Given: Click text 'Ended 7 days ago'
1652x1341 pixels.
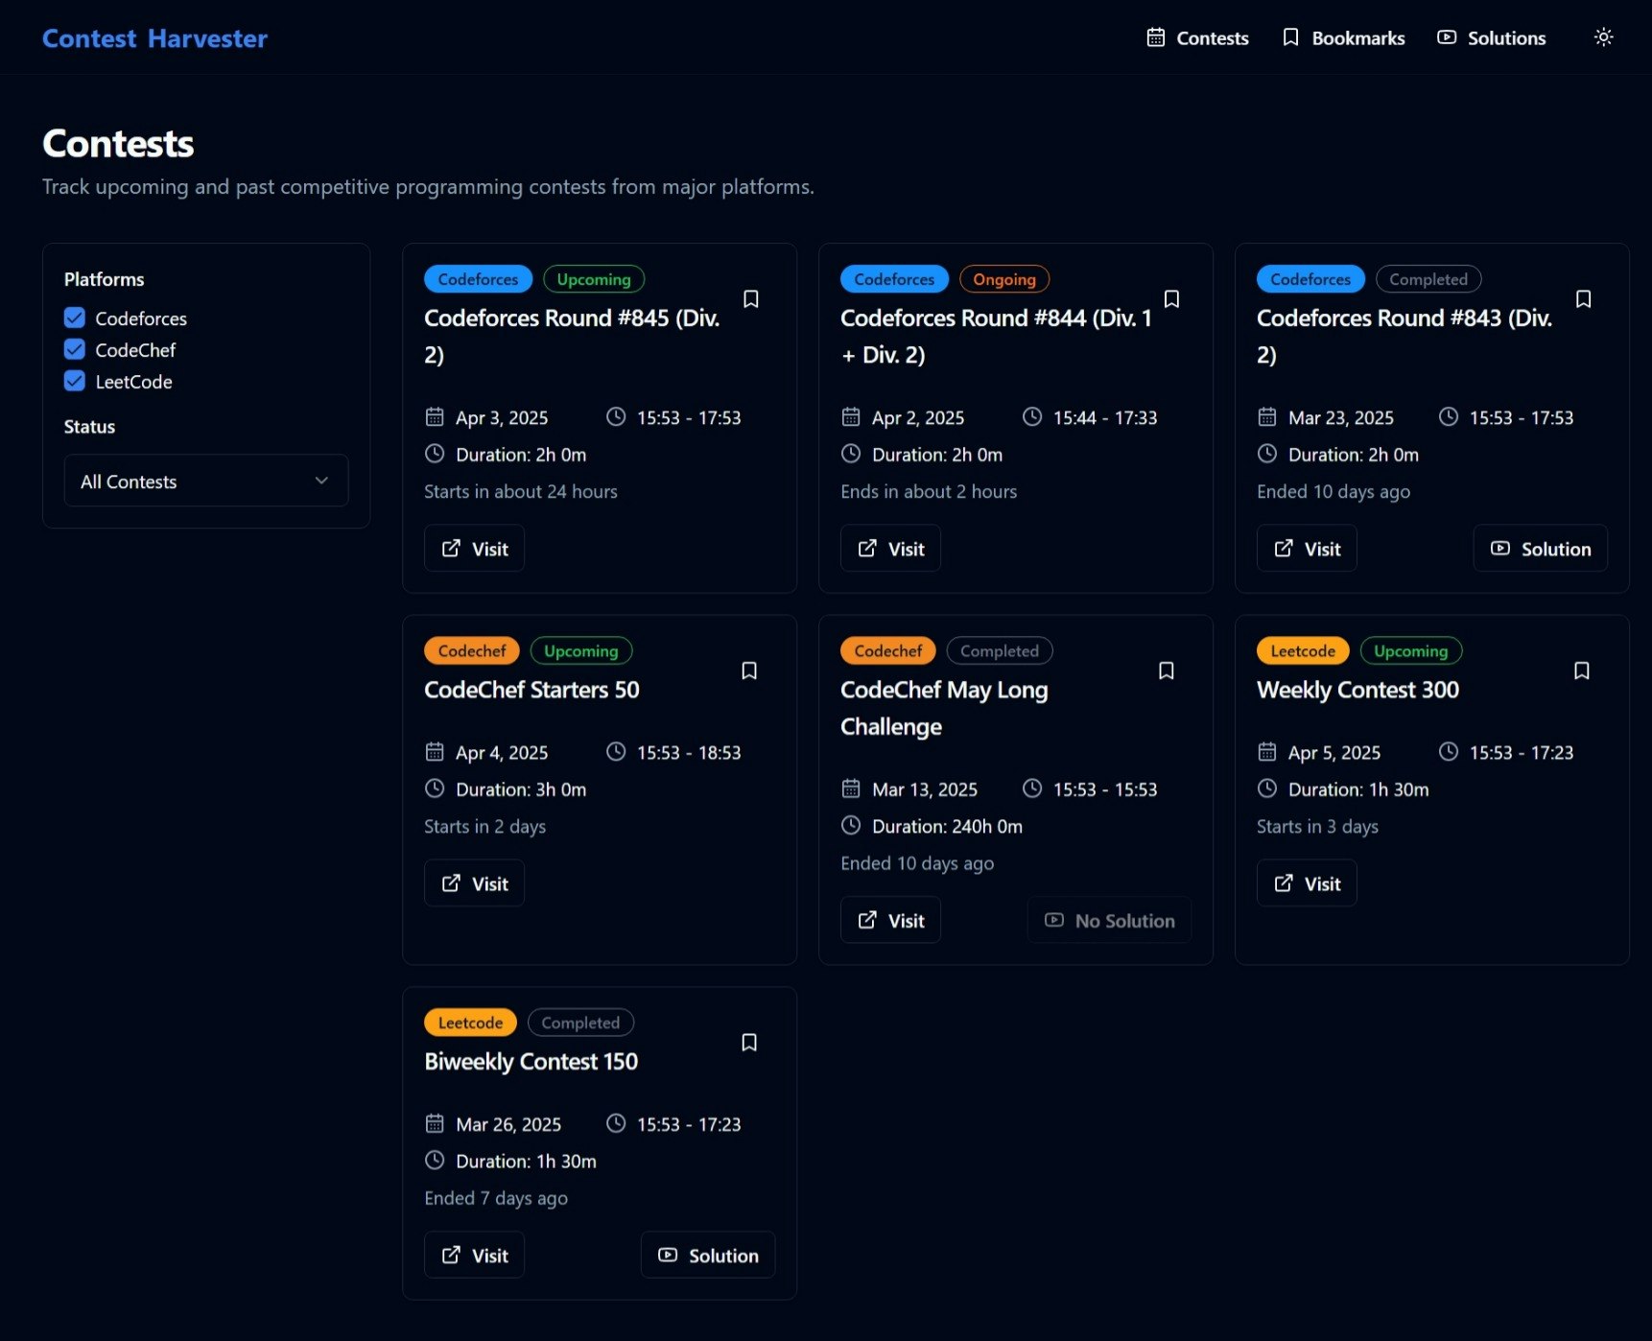Looking at the screenshot, I should coord(496,1198).
